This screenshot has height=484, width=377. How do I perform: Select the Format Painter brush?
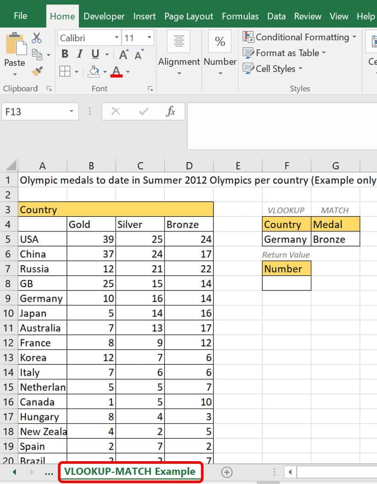point(37,71)
